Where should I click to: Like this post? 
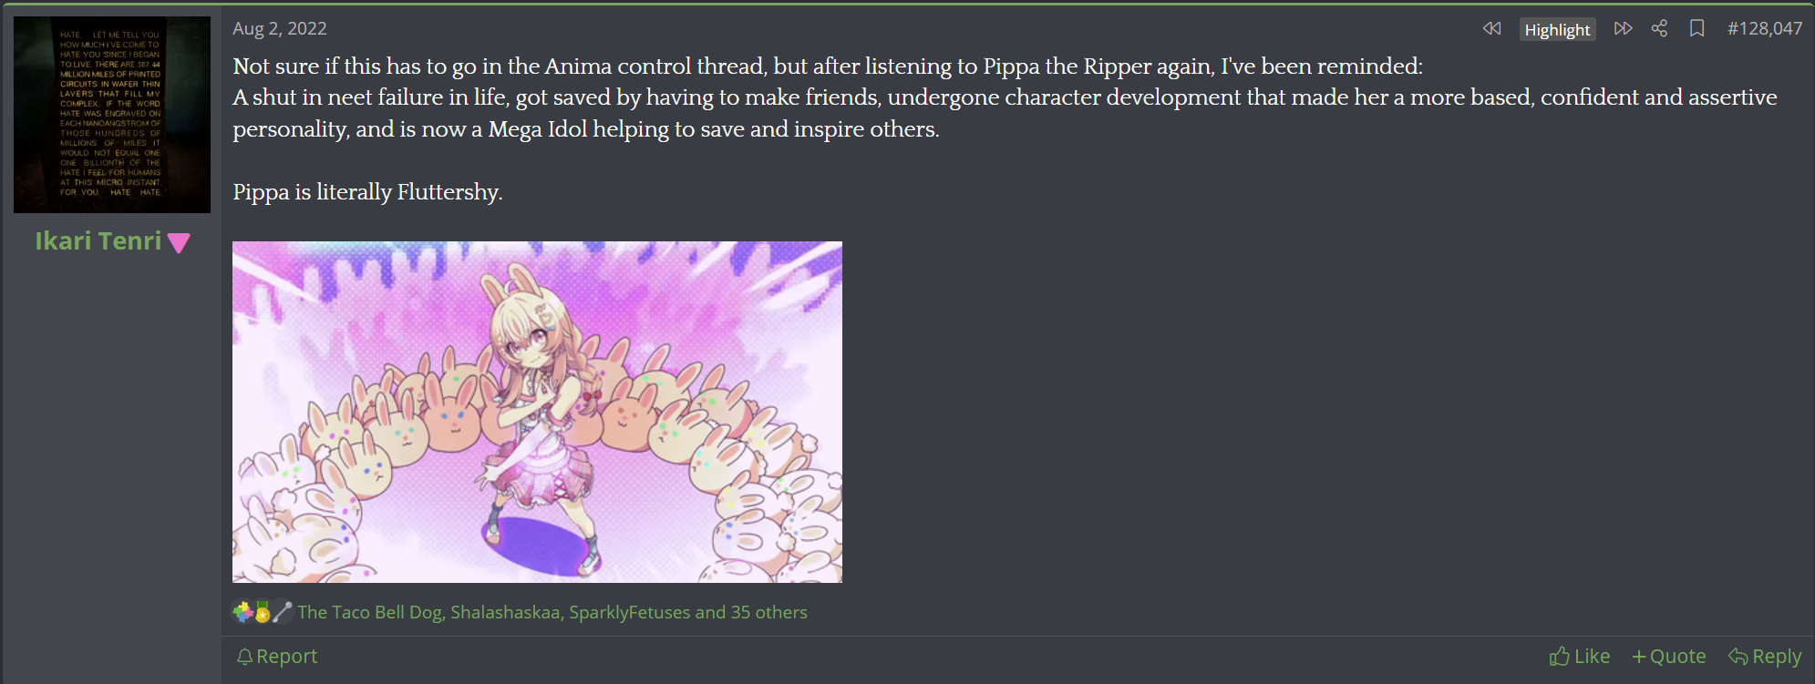tap(1579, 657)
